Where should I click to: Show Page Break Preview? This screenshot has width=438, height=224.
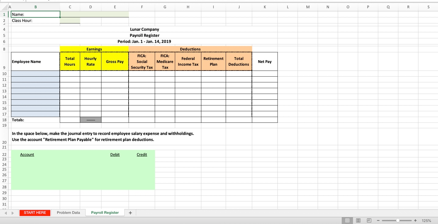369,220
